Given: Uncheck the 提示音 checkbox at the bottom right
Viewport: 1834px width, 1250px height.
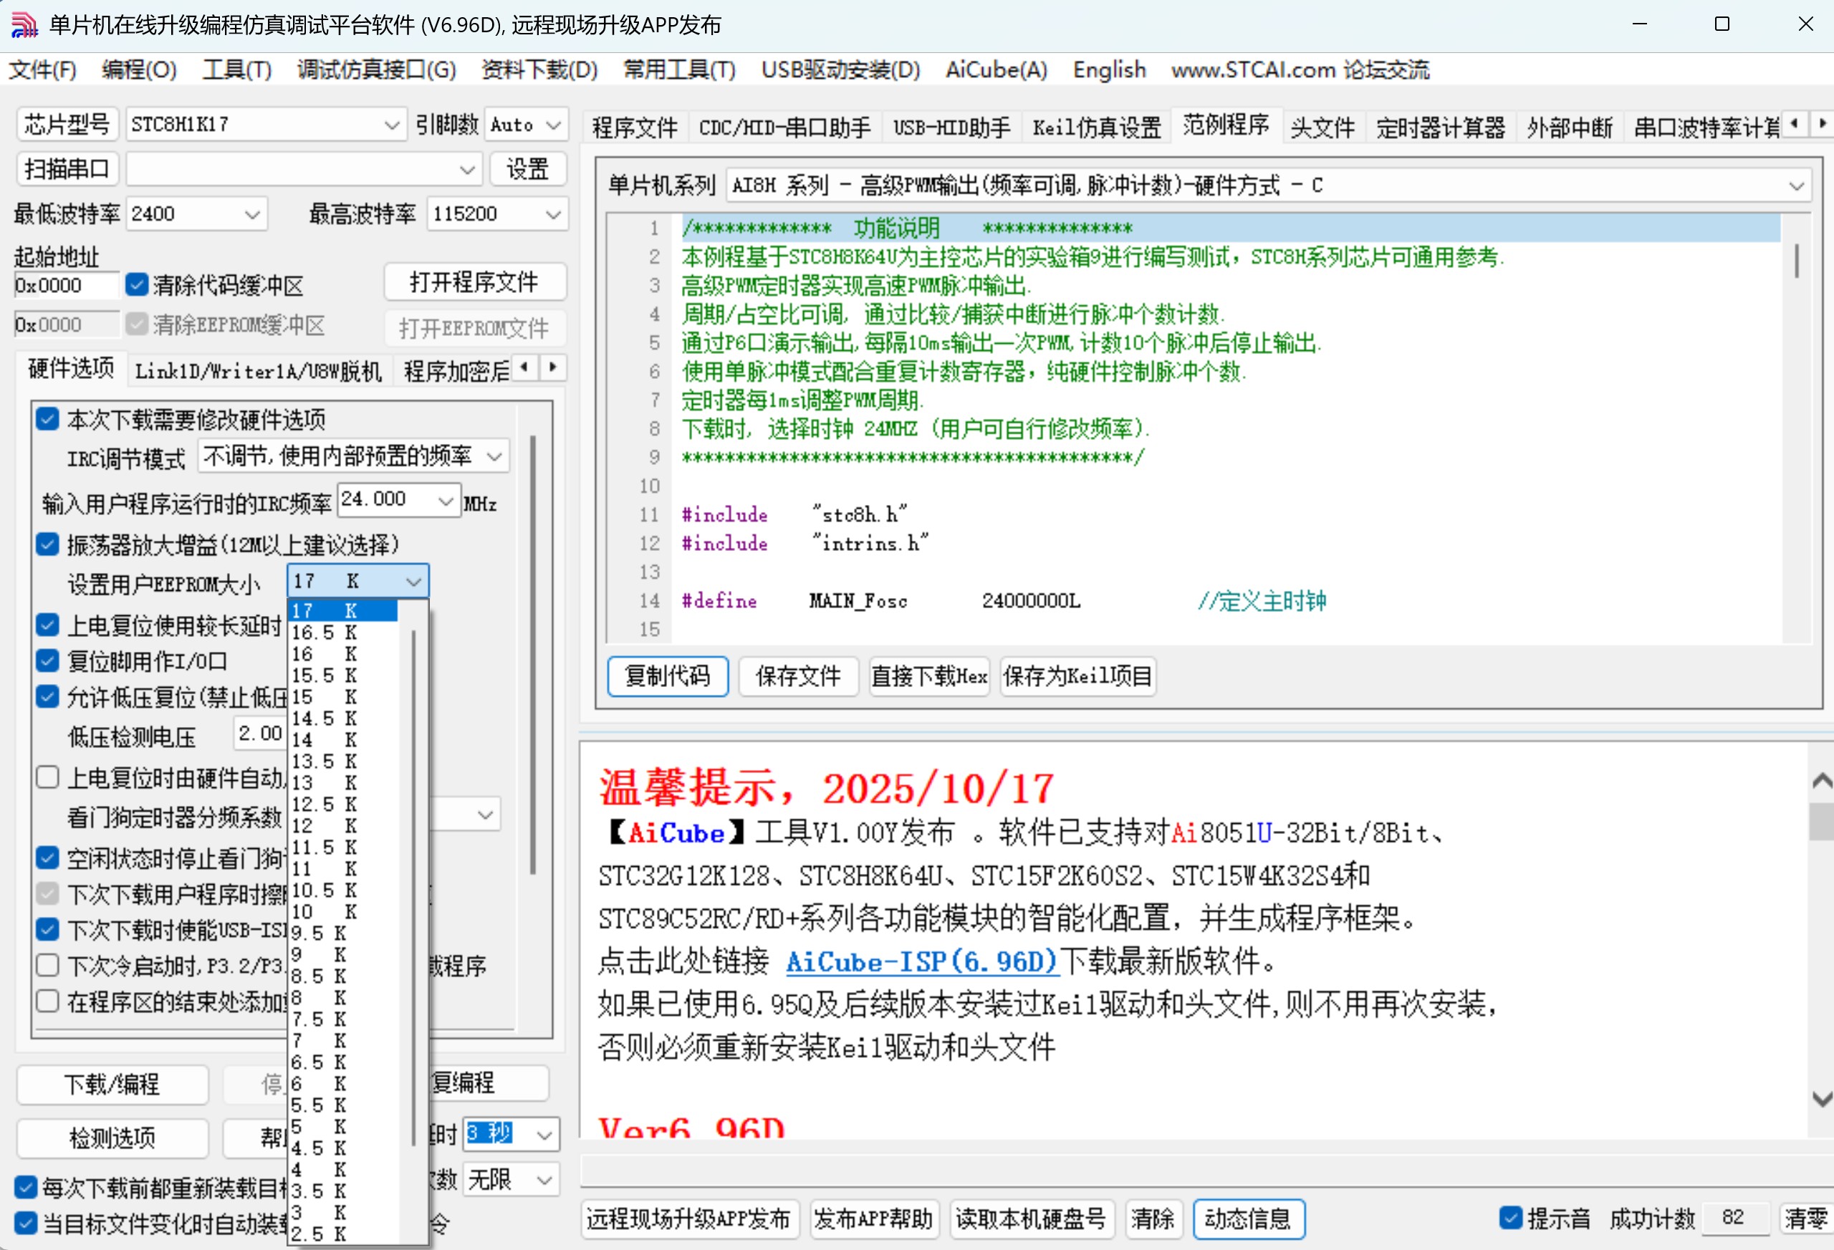Looking at the screenshot, I should tap(1509, 1218).
